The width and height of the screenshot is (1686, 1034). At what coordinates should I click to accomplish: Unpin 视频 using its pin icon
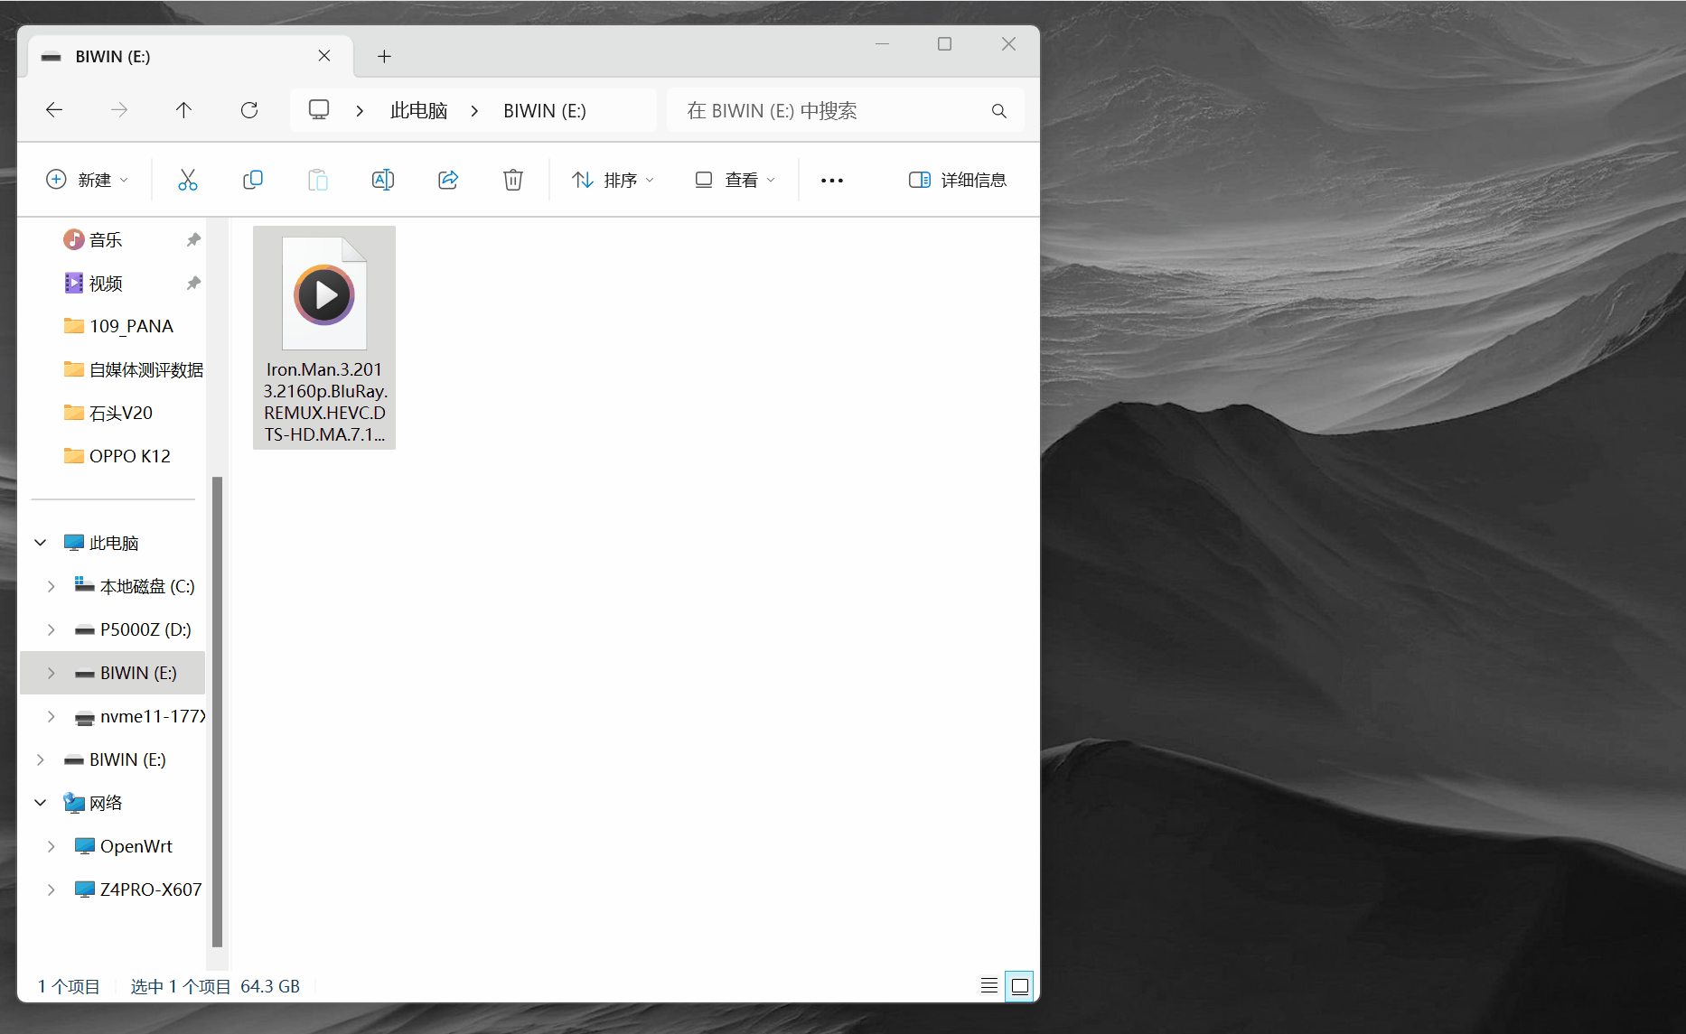[x=193, y=283]
